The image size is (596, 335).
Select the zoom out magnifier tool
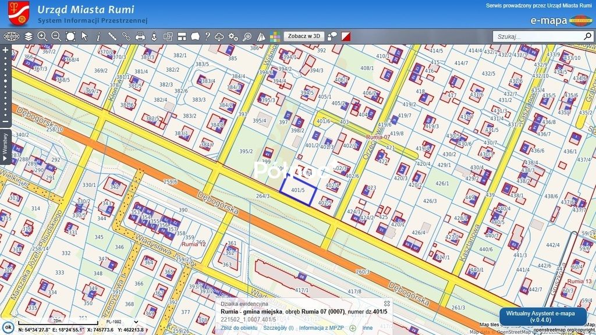[56, 37]
